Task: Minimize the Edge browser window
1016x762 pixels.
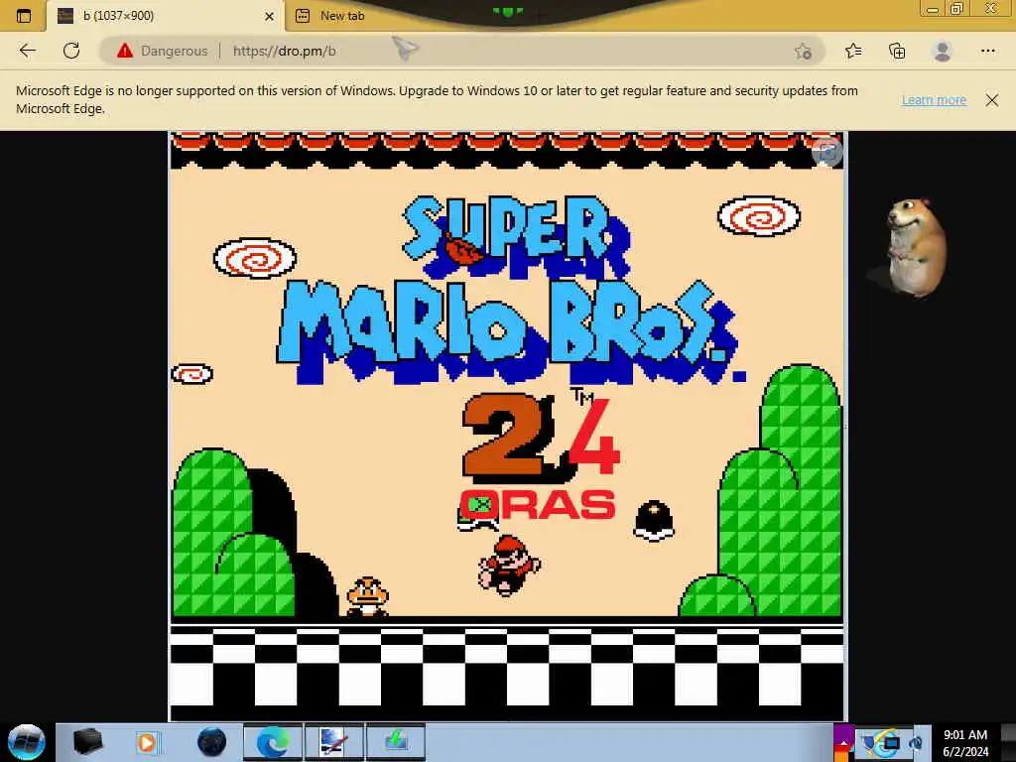Action: click(933, 9)
